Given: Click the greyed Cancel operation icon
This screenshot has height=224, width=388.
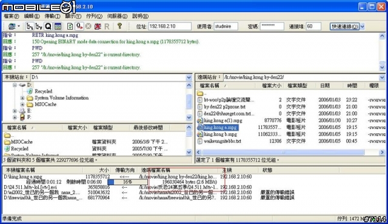Looking at the screenshot, I should pos(89,26).
